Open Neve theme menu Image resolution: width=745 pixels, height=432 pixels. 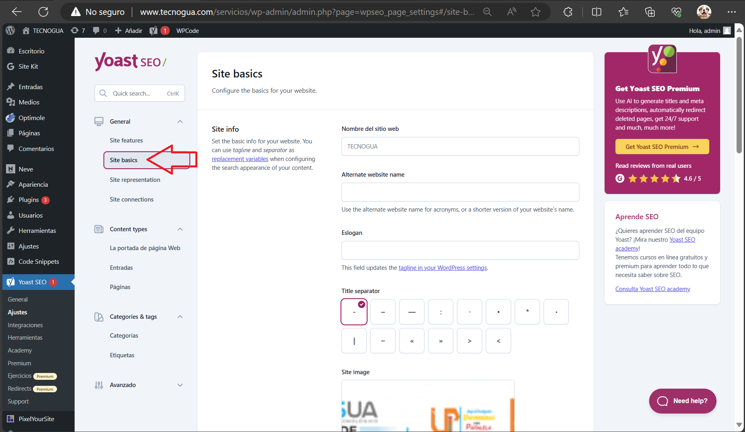pyautogui.click(x=26, y=169)
